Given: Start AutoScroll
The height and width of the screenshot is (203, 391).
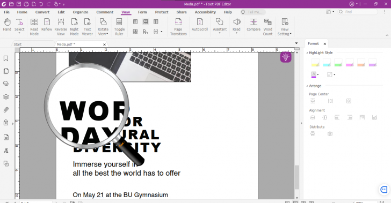Looking at the screenshot, I should pyautogui.click(x=200, y=25).
